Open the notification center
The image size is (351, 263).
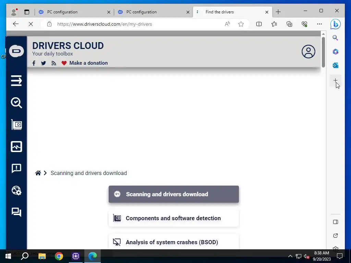[339, 256]
